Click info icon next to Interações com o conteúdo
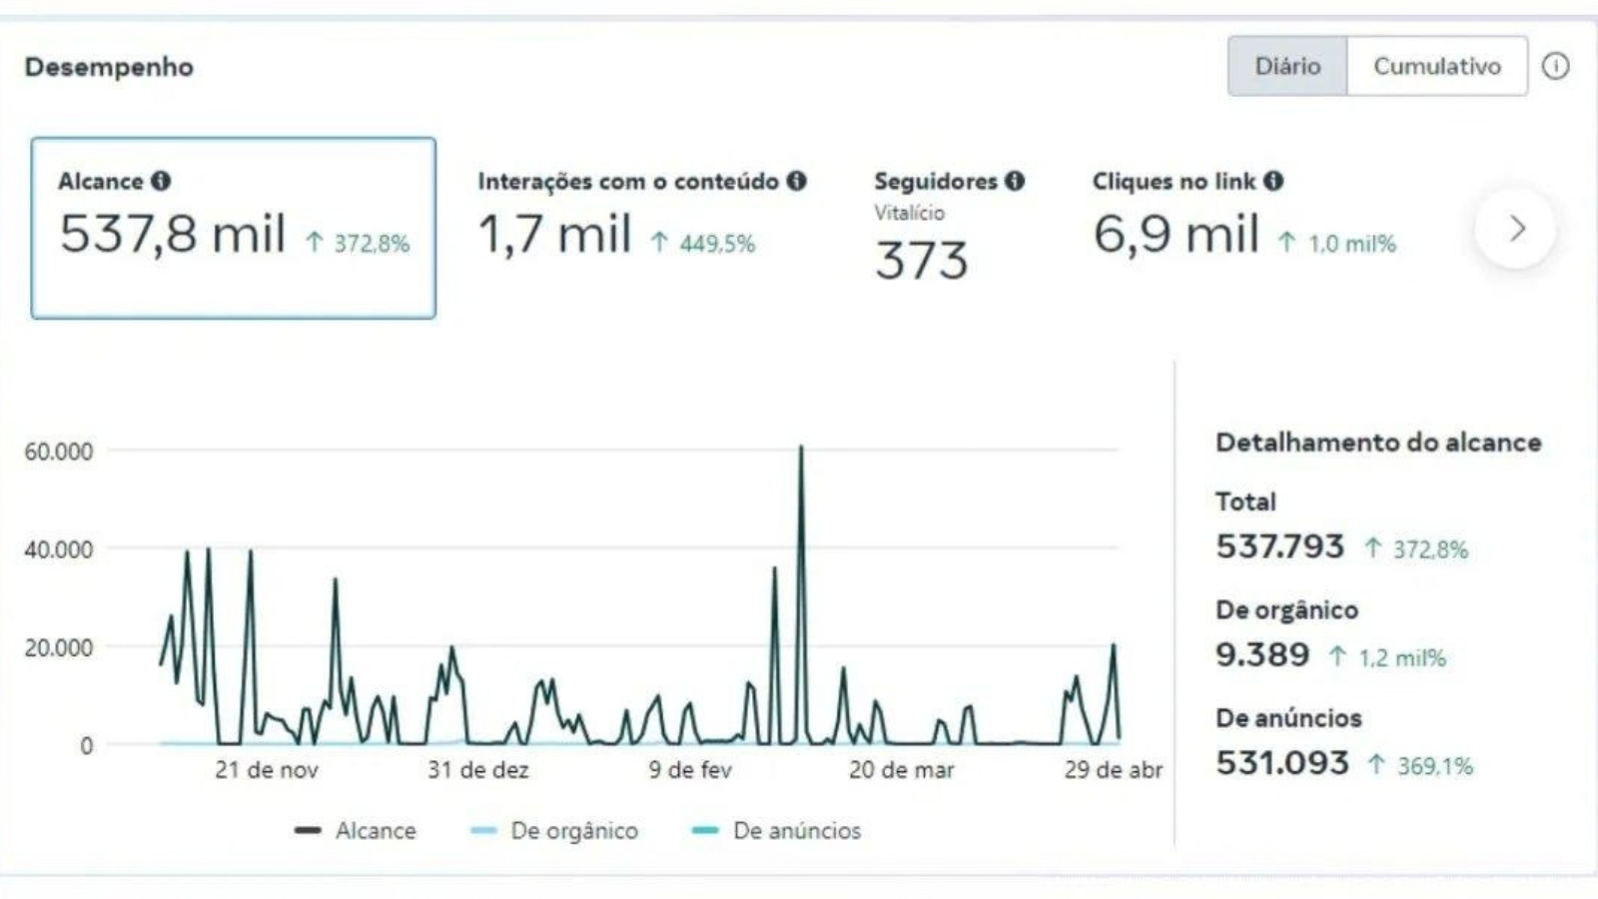Screen dimensions: 1598x899 point(796,181)
